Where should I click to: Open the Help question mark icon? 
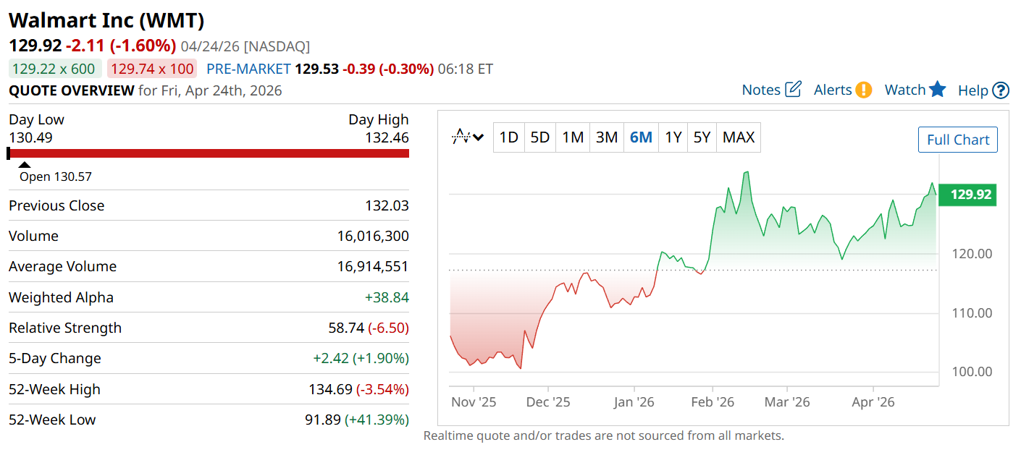(x=1001, y=90)
